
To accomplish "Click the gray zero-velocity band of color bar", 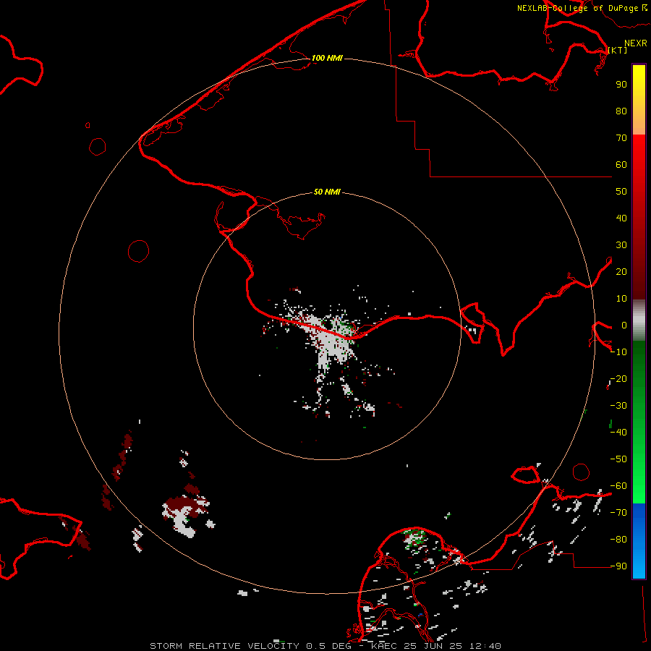I will (639, 320).
